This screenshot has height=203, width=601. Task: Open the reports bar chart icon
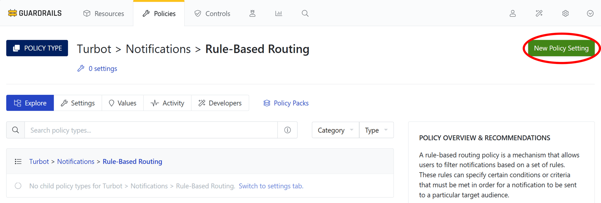pyautogui.click(x=279, y=13)
